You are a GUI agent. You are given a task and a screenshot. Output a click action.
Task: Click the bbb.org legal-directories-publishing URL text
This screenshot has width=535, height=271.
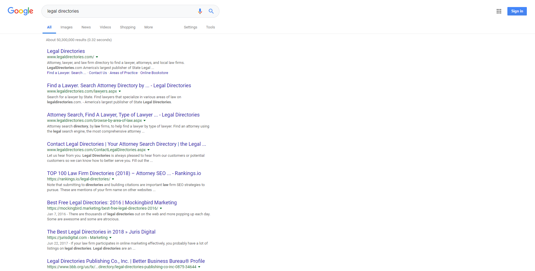point(122,267)
